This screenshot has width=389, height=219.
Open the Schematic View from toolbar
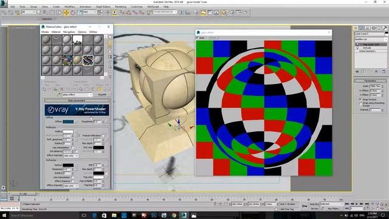click(x=216, y=12)
